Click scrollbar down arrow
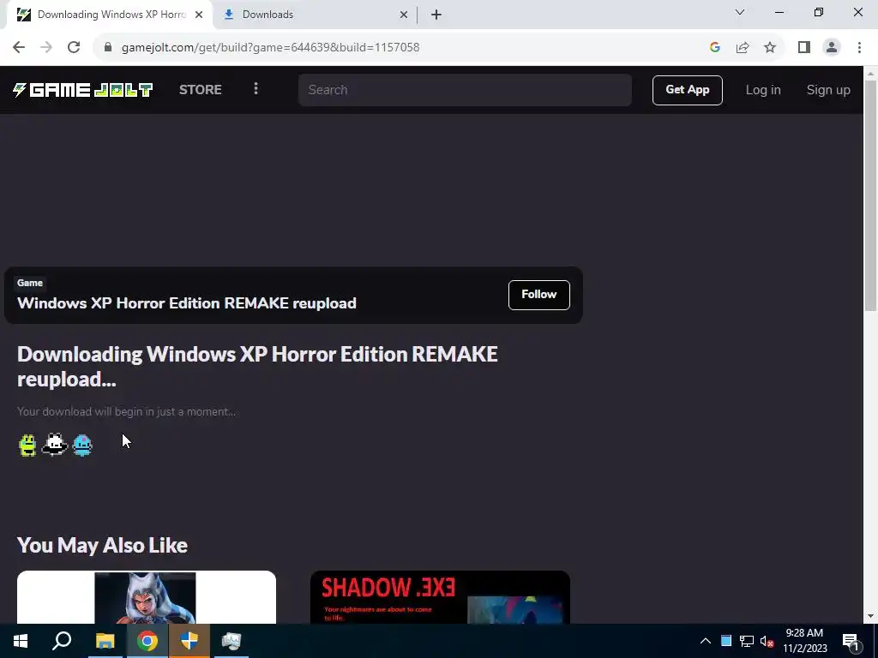 pos(870,616)
